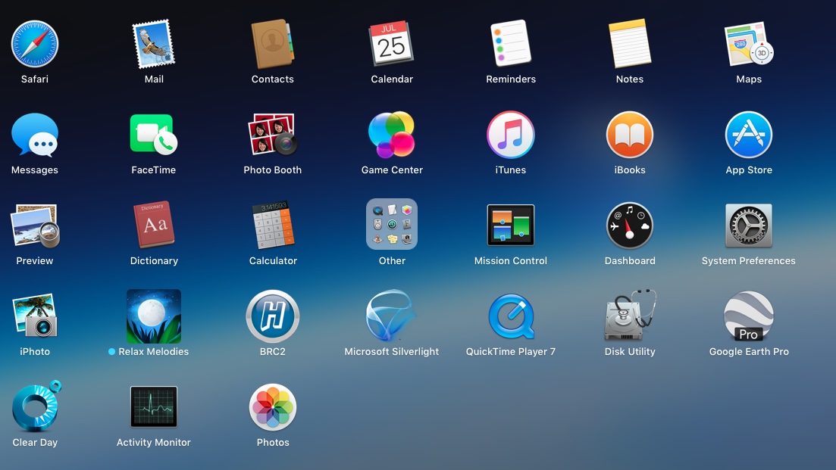This screenshot has width=836, height=470.
Task: Launch the BRC2 icon
Action: (x=272, y=316)
